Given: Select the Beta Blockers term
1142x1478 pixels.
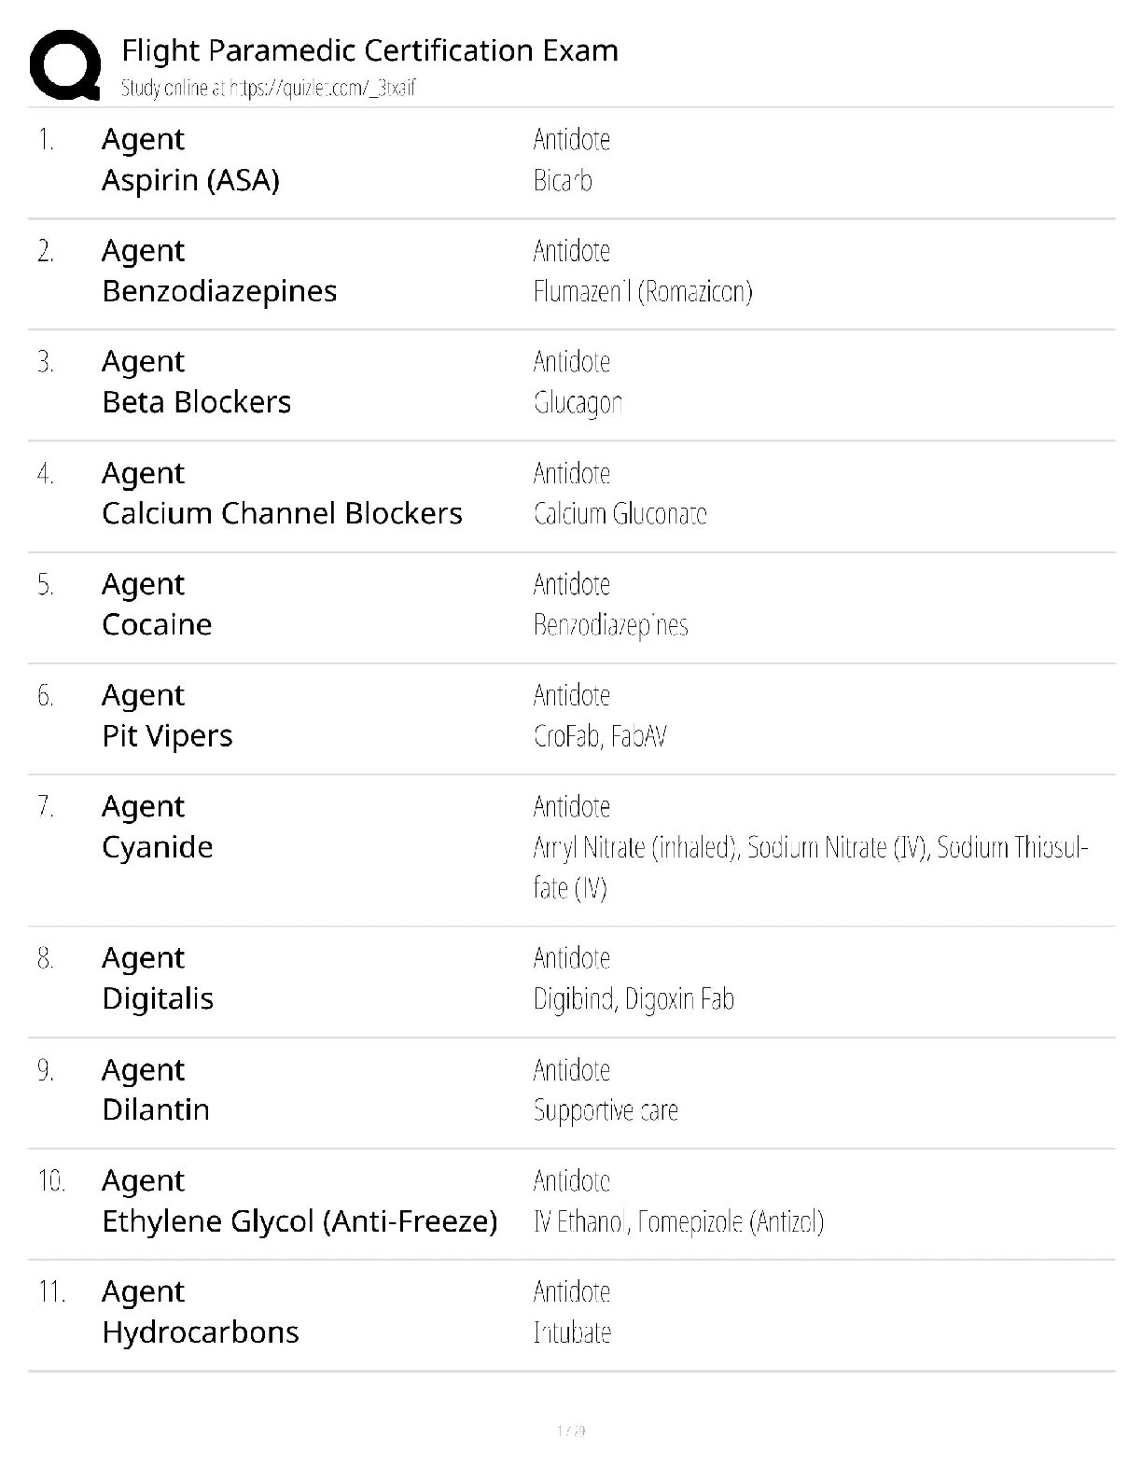Looking at the screenshot, I should tap(196, 402).
